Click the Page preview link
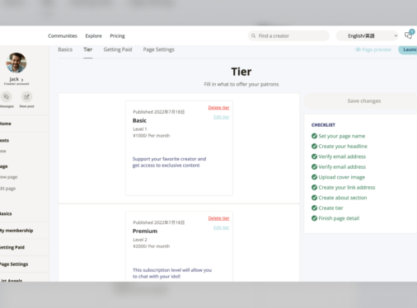 373,49
